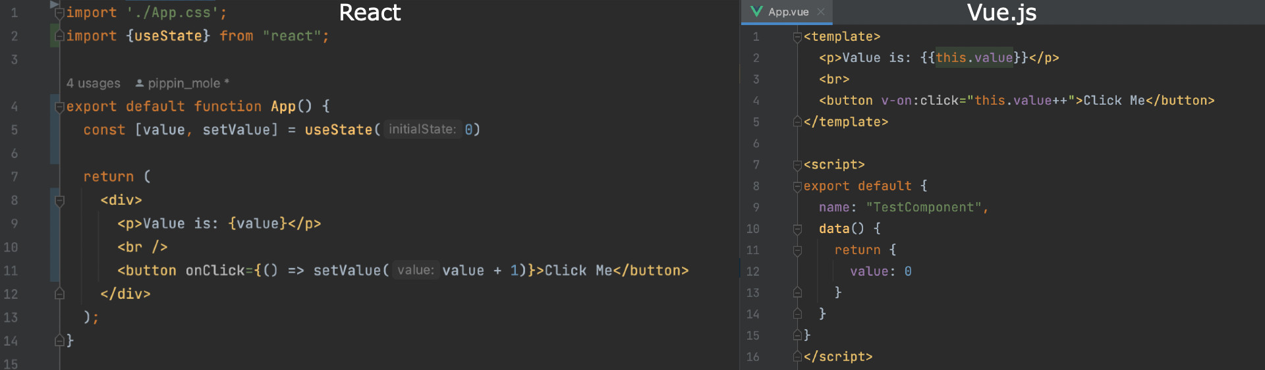Collapse the data() method fold on line 10
This screenshot has width=1265, height=370.
[797, 229]
